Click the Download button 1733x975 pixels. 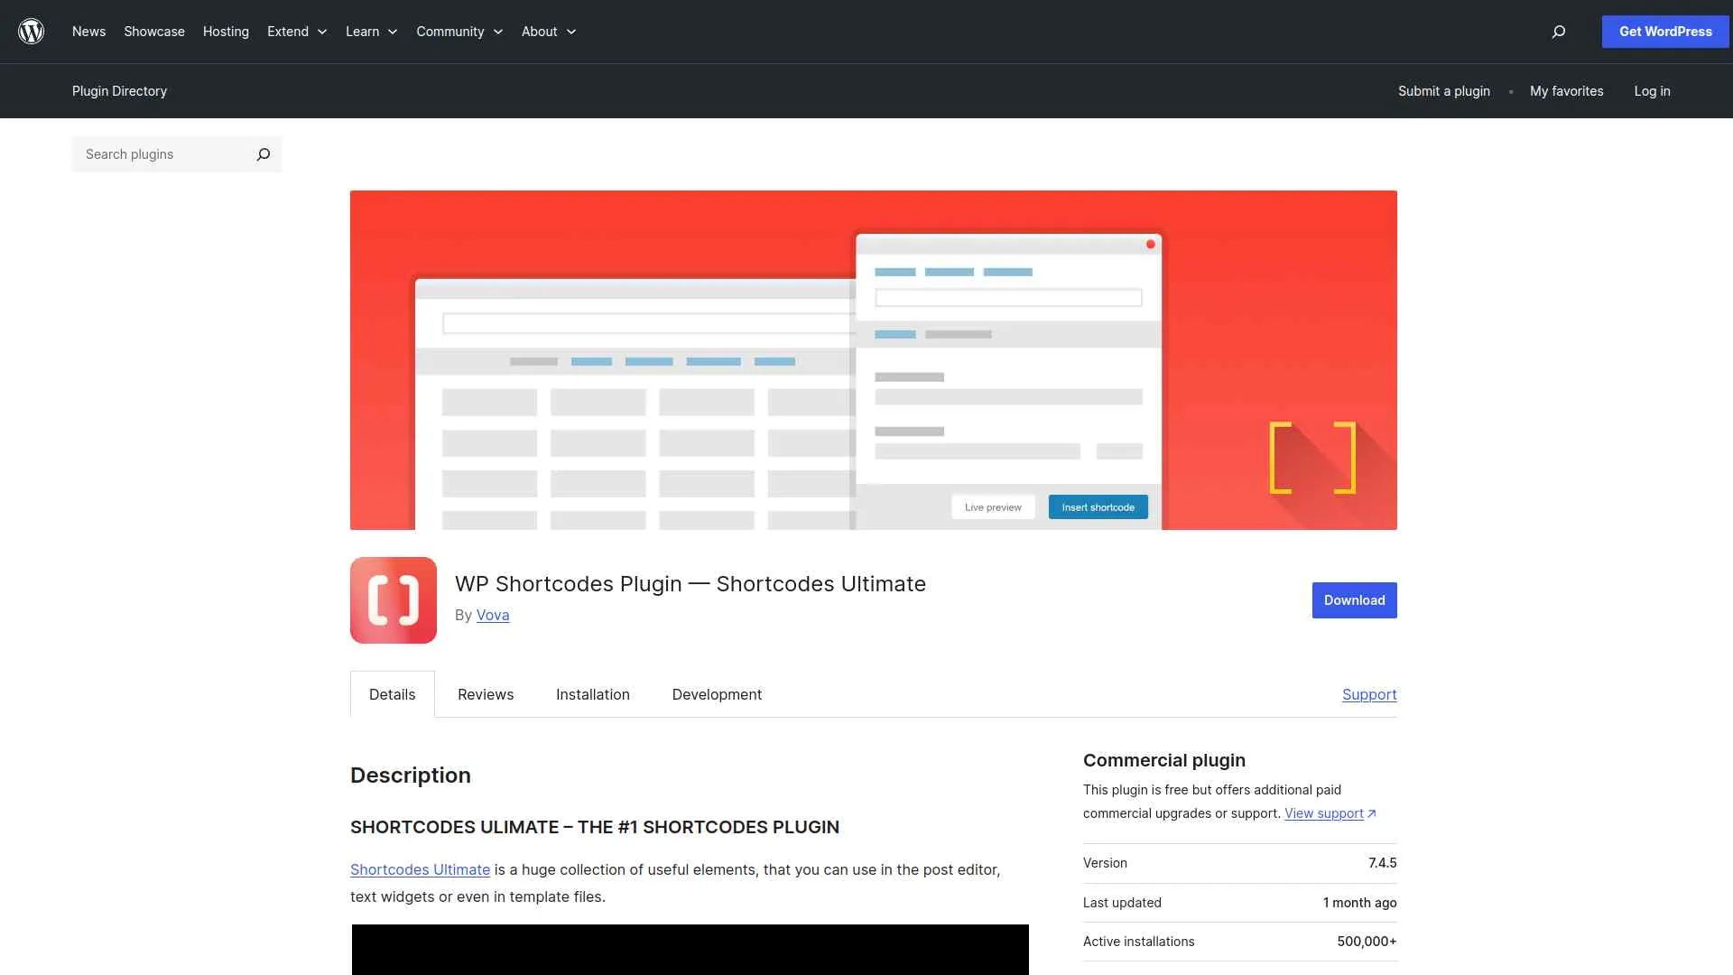click(1354, 599)
